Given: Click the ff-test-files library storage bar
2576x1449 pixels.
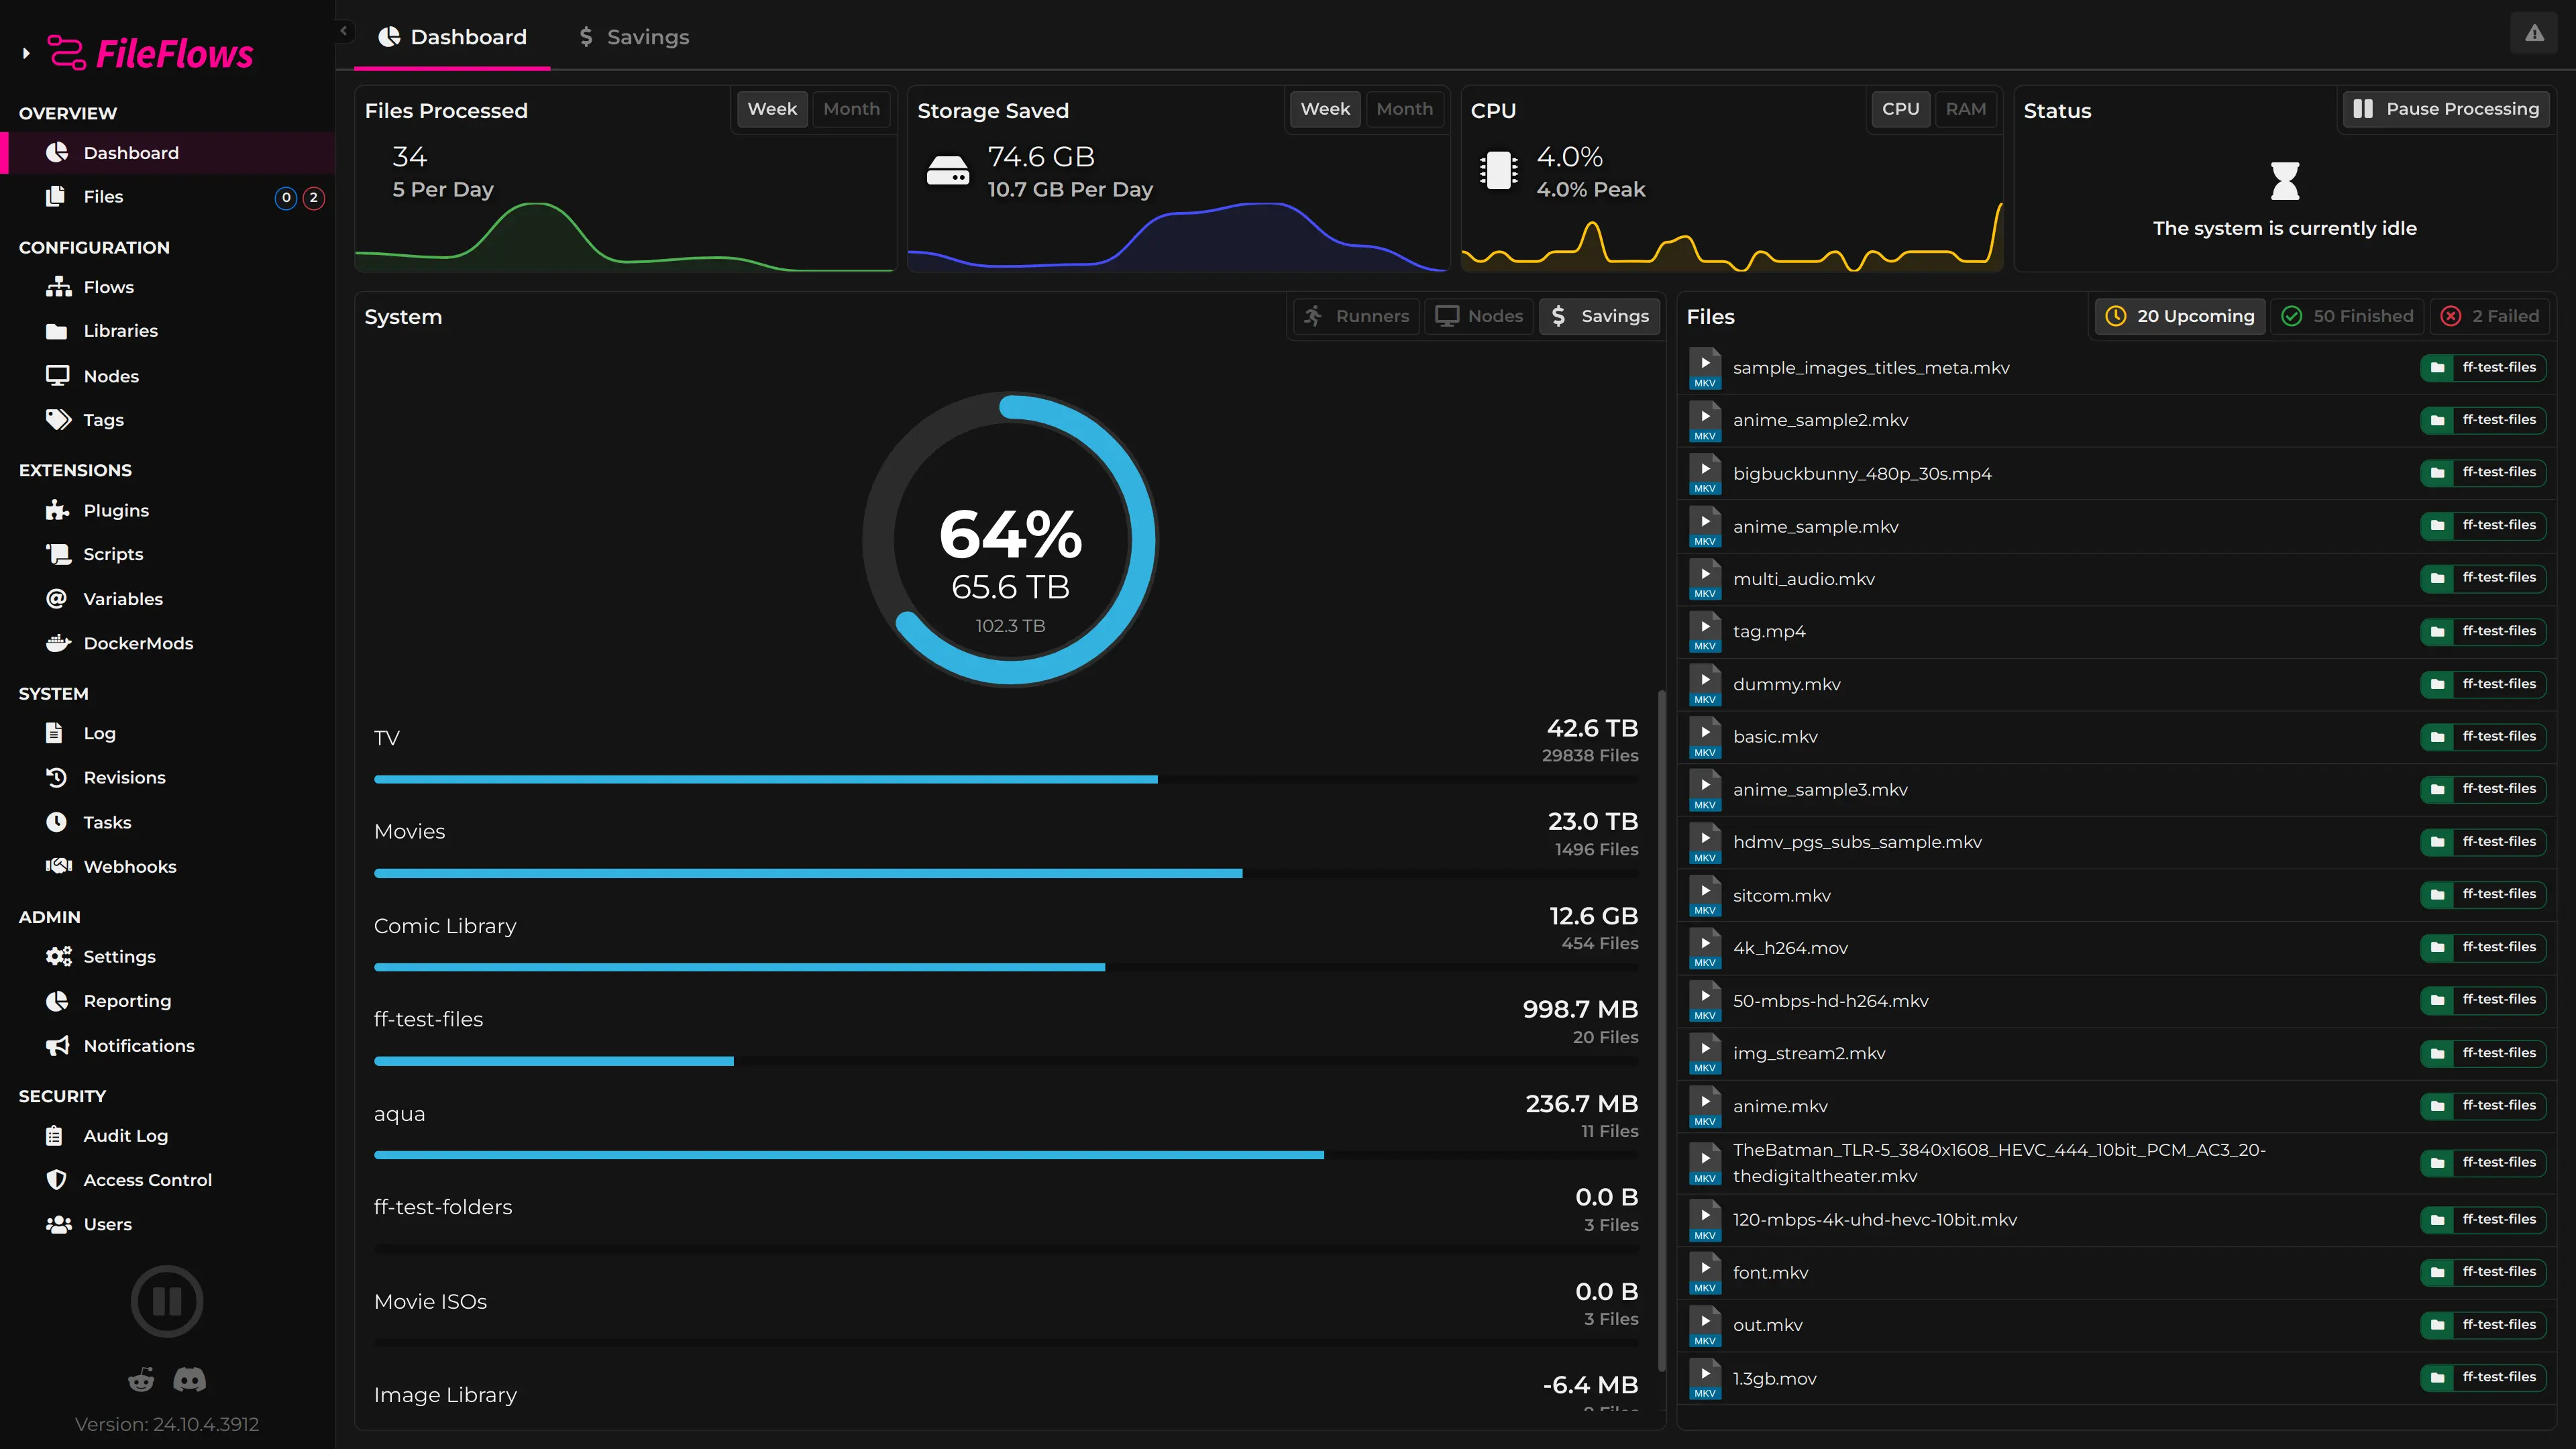Looking at the screenshot, I should [1006, 1061].
